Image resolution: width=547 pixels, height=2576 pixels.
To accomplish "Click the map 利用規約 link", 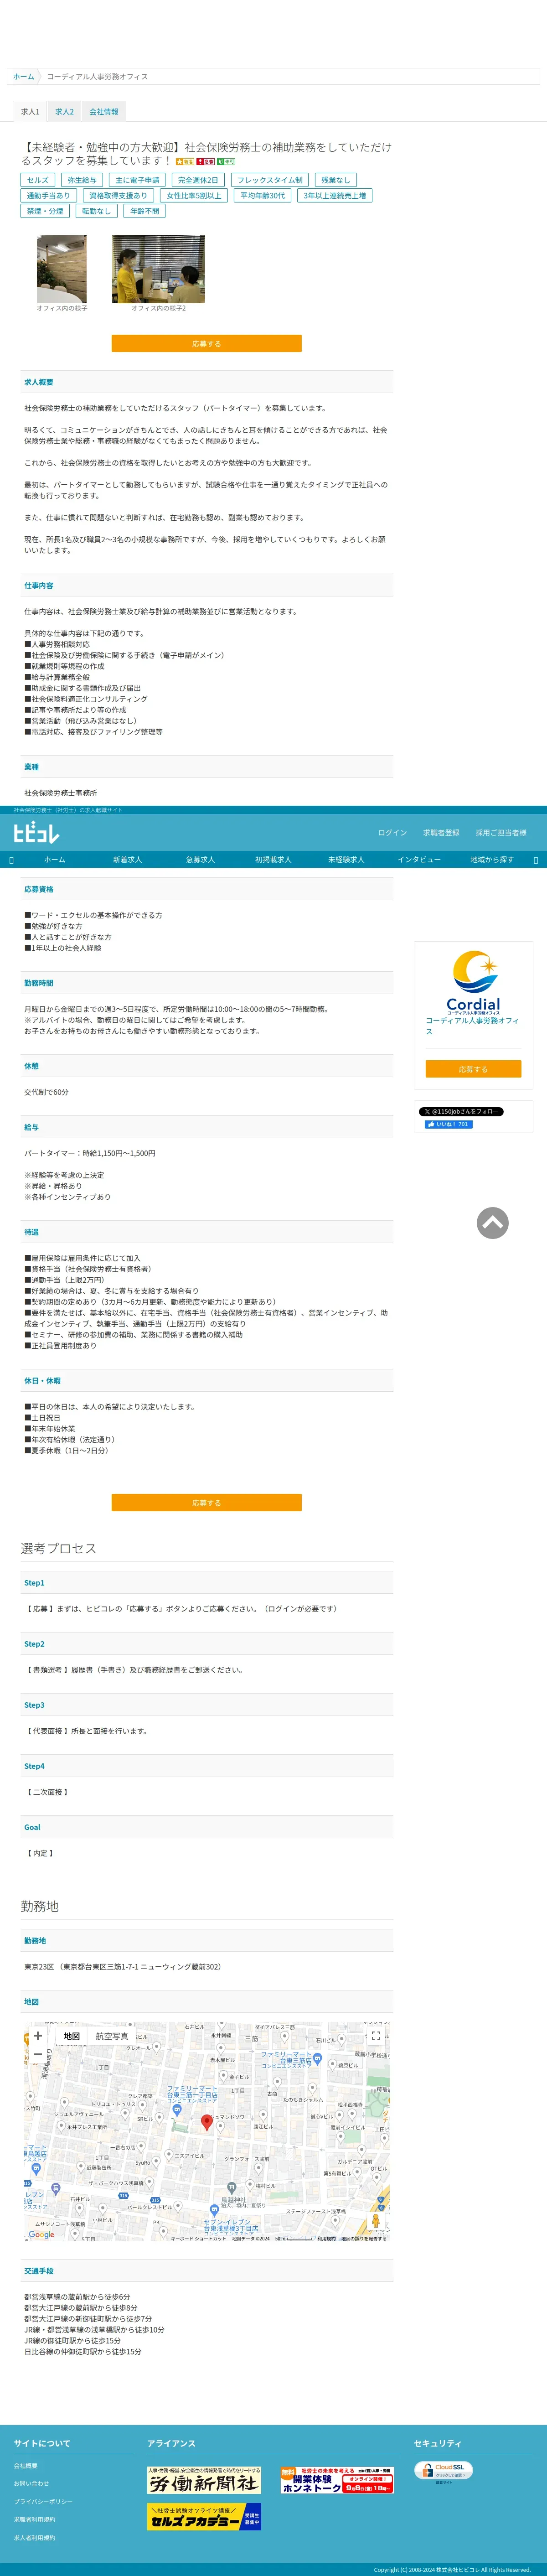I will coord(326,2239).
